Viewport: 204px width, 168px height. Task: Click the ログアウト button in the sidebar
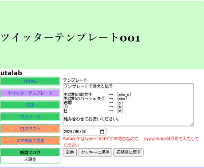pyautogui.click(x=30, y=129)
